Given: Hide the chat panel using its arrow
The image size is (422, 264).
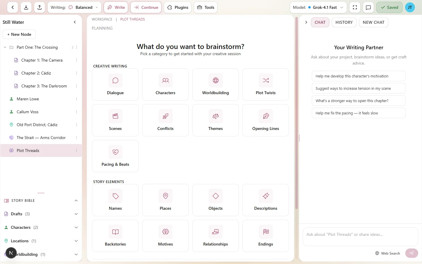Looking at the screenshot, I should click(306, 22).
